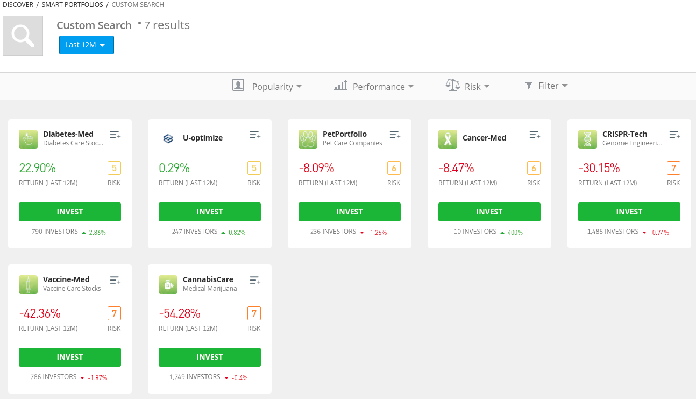Image resolution: width=696 pixels, height=399 pixels.
Task: Go to DISCOVER breadcrumb
Action: pos(18,4)
